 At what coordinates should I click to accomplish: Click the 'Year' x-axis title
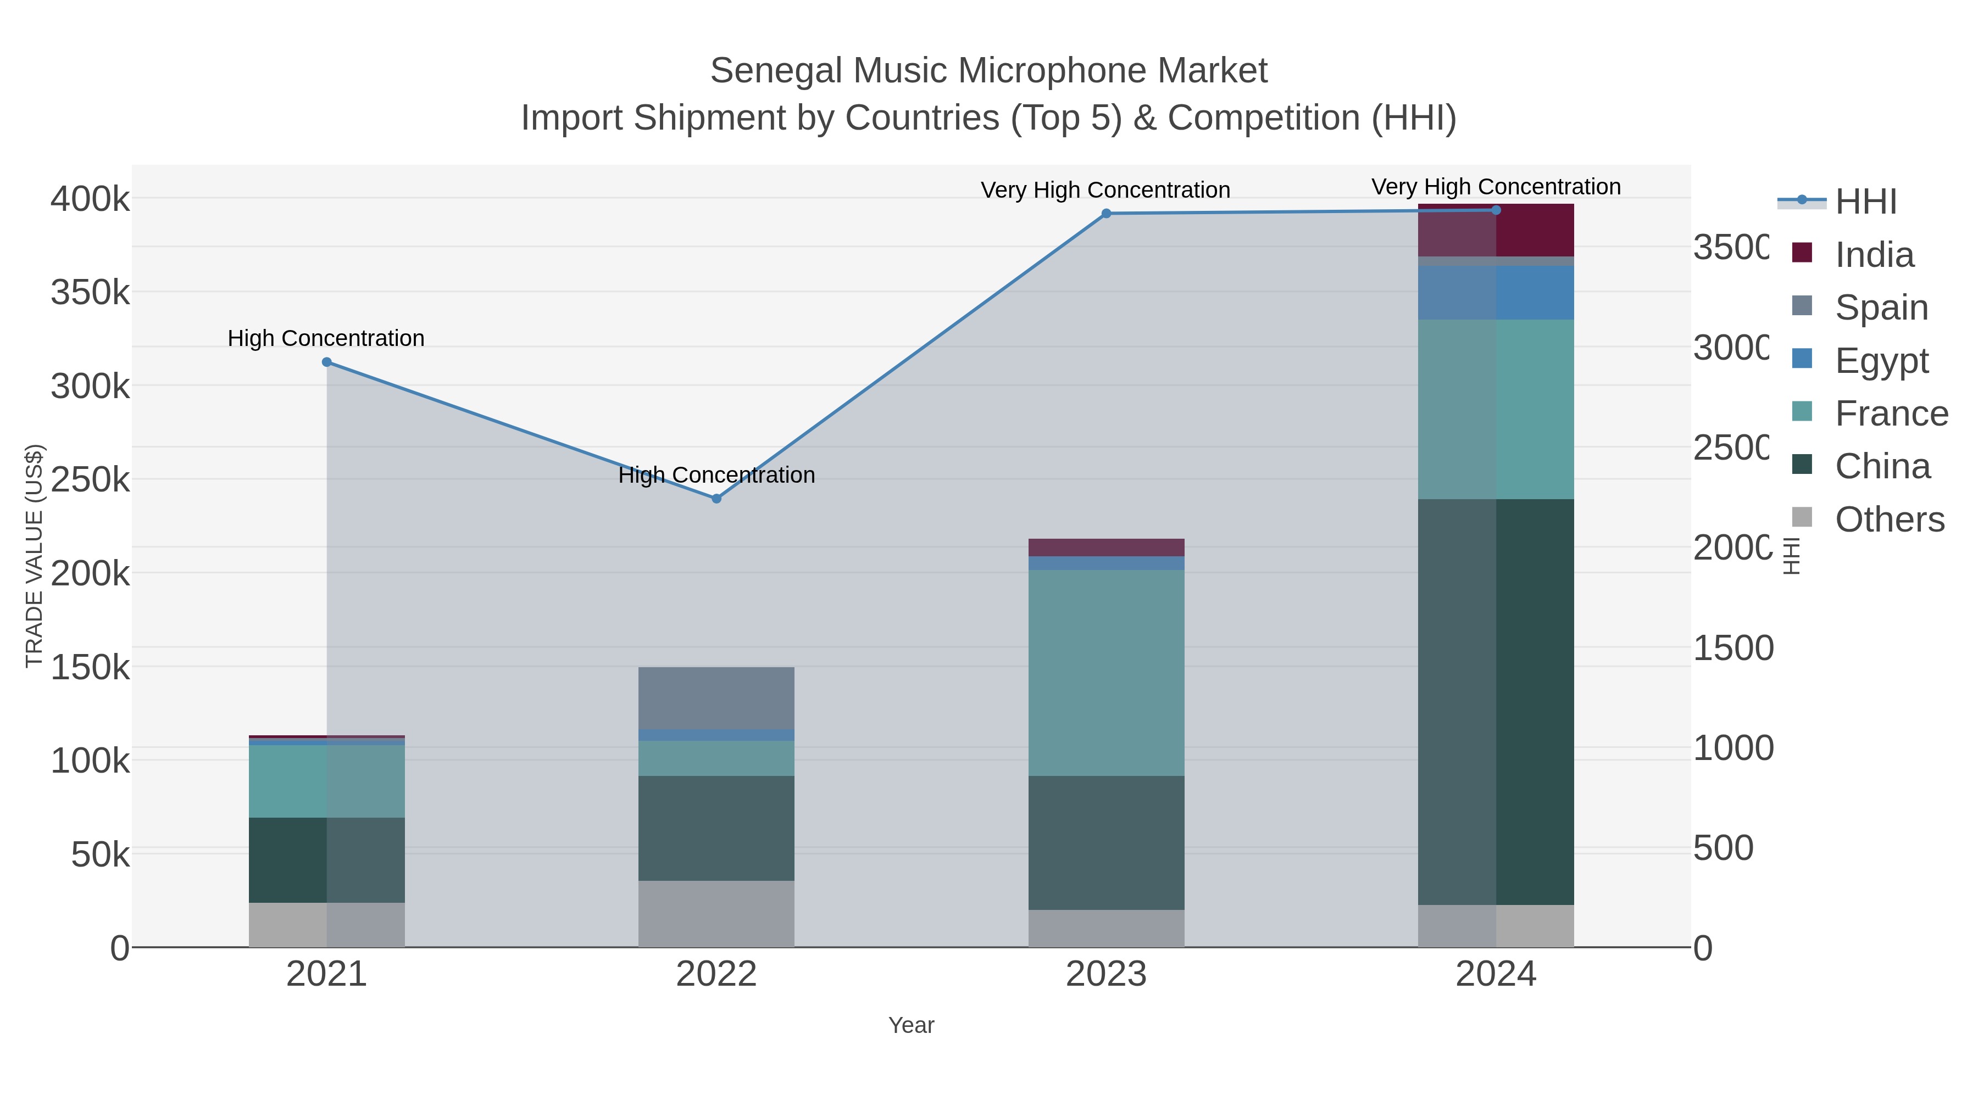[912, 1025]
